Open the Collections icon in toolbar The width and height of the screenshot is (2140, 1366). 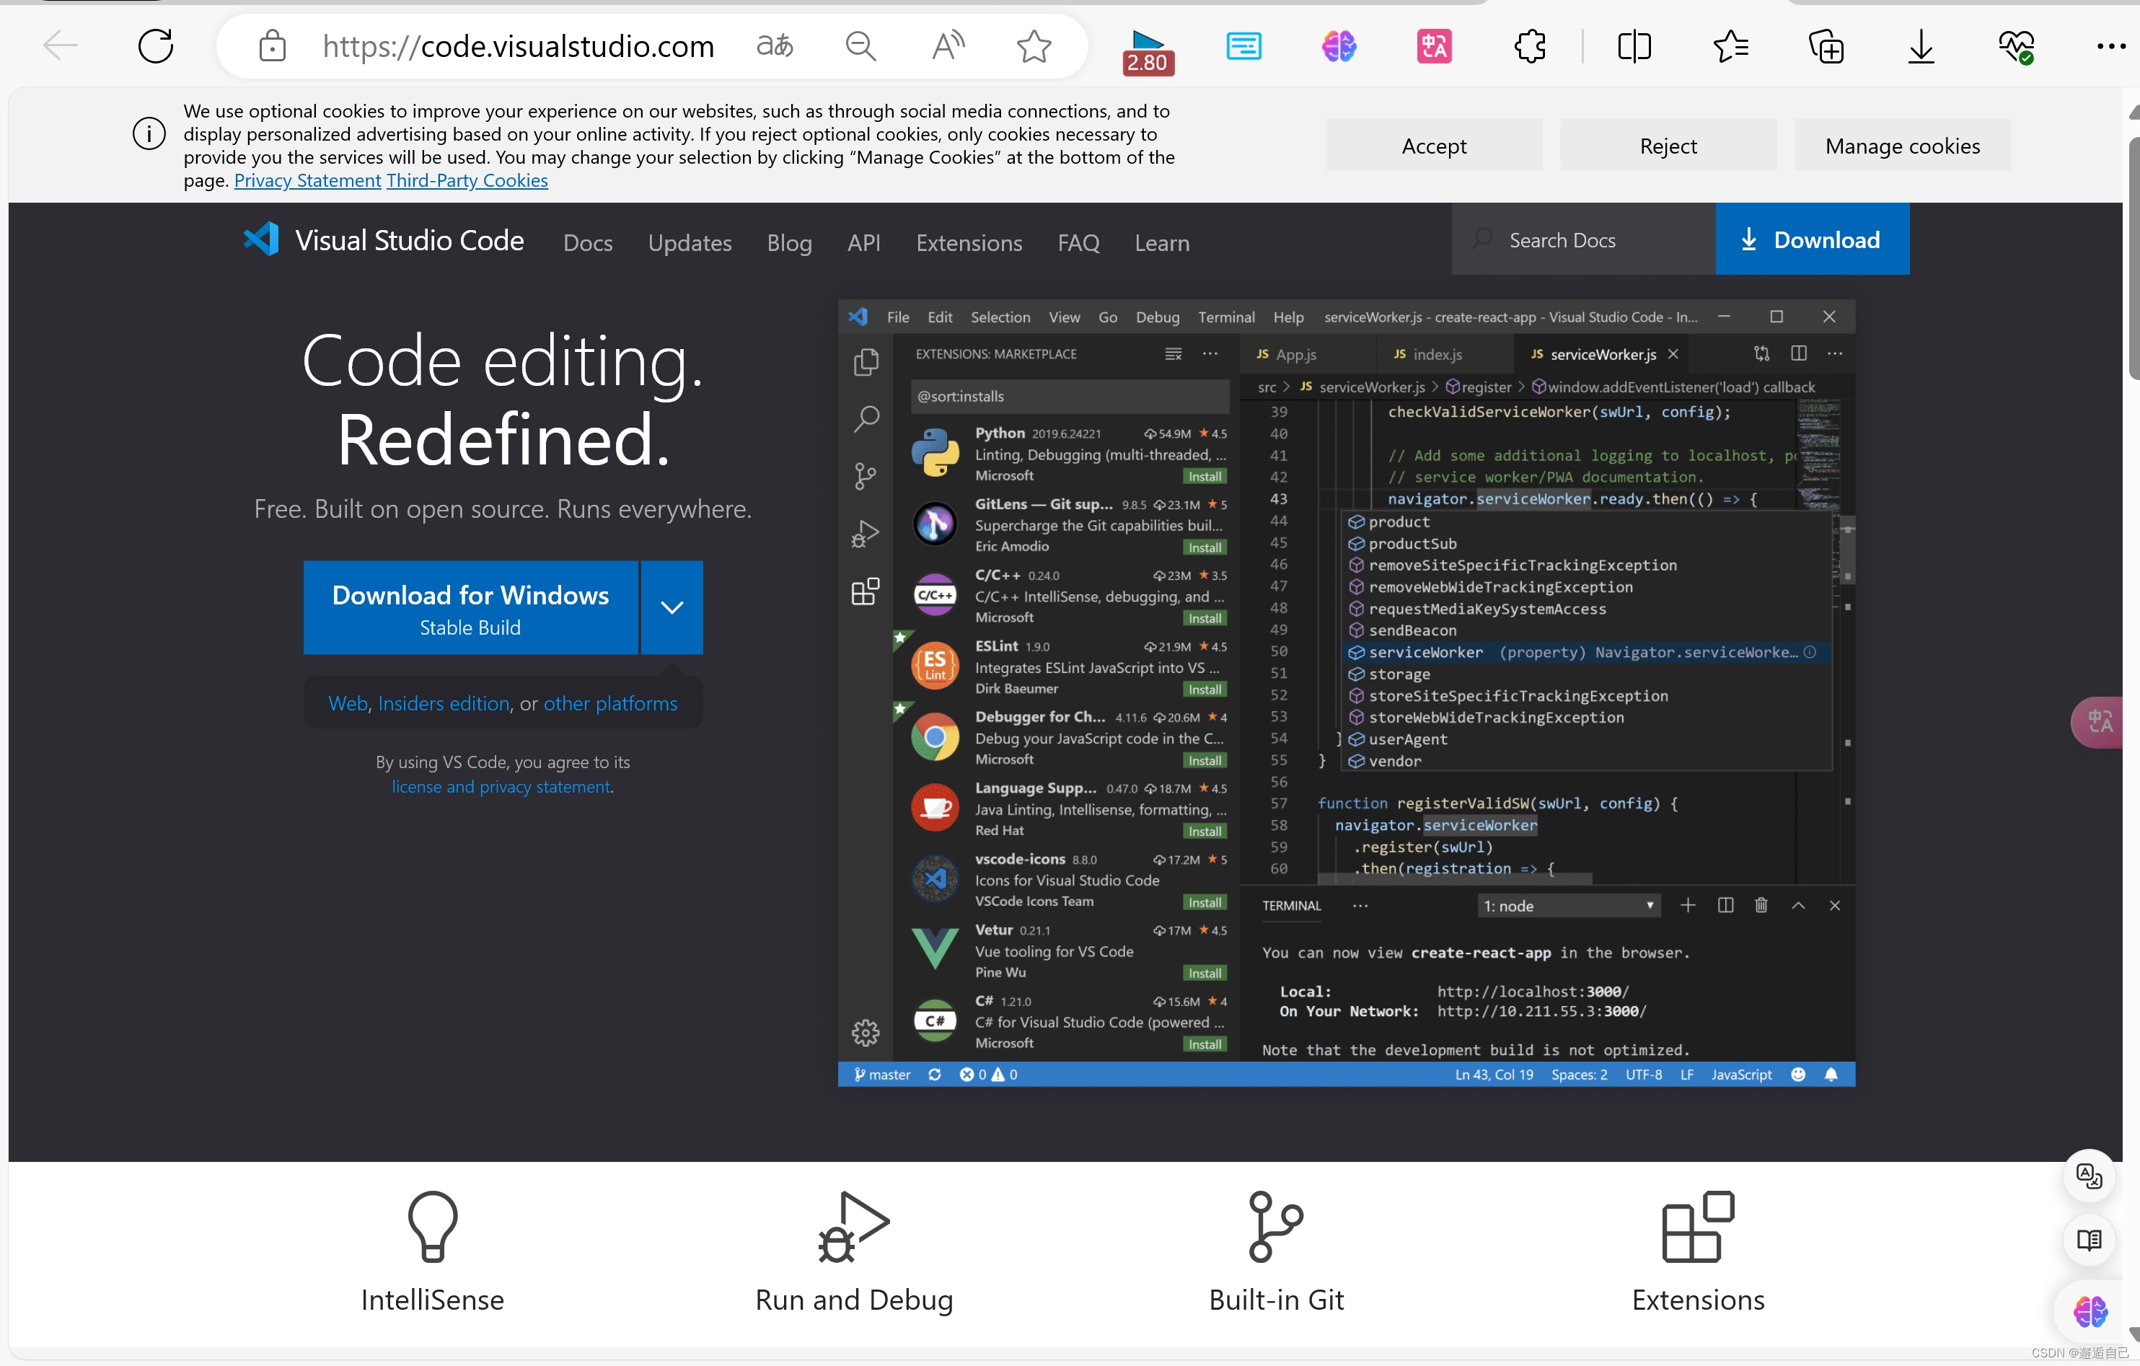click(1826, 45)
